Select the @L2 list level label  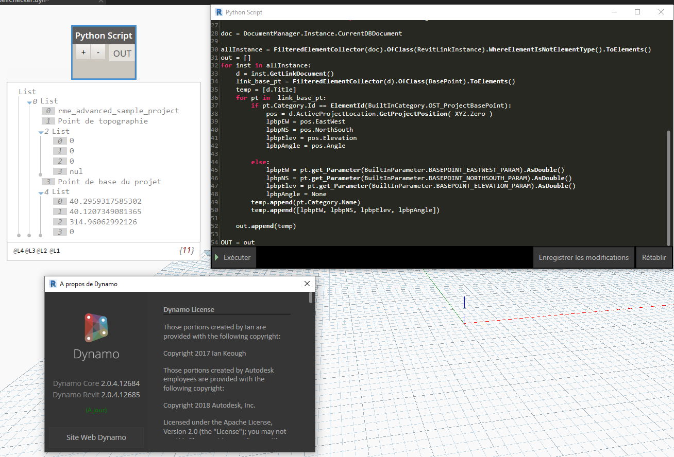click(x=42, y=251)
